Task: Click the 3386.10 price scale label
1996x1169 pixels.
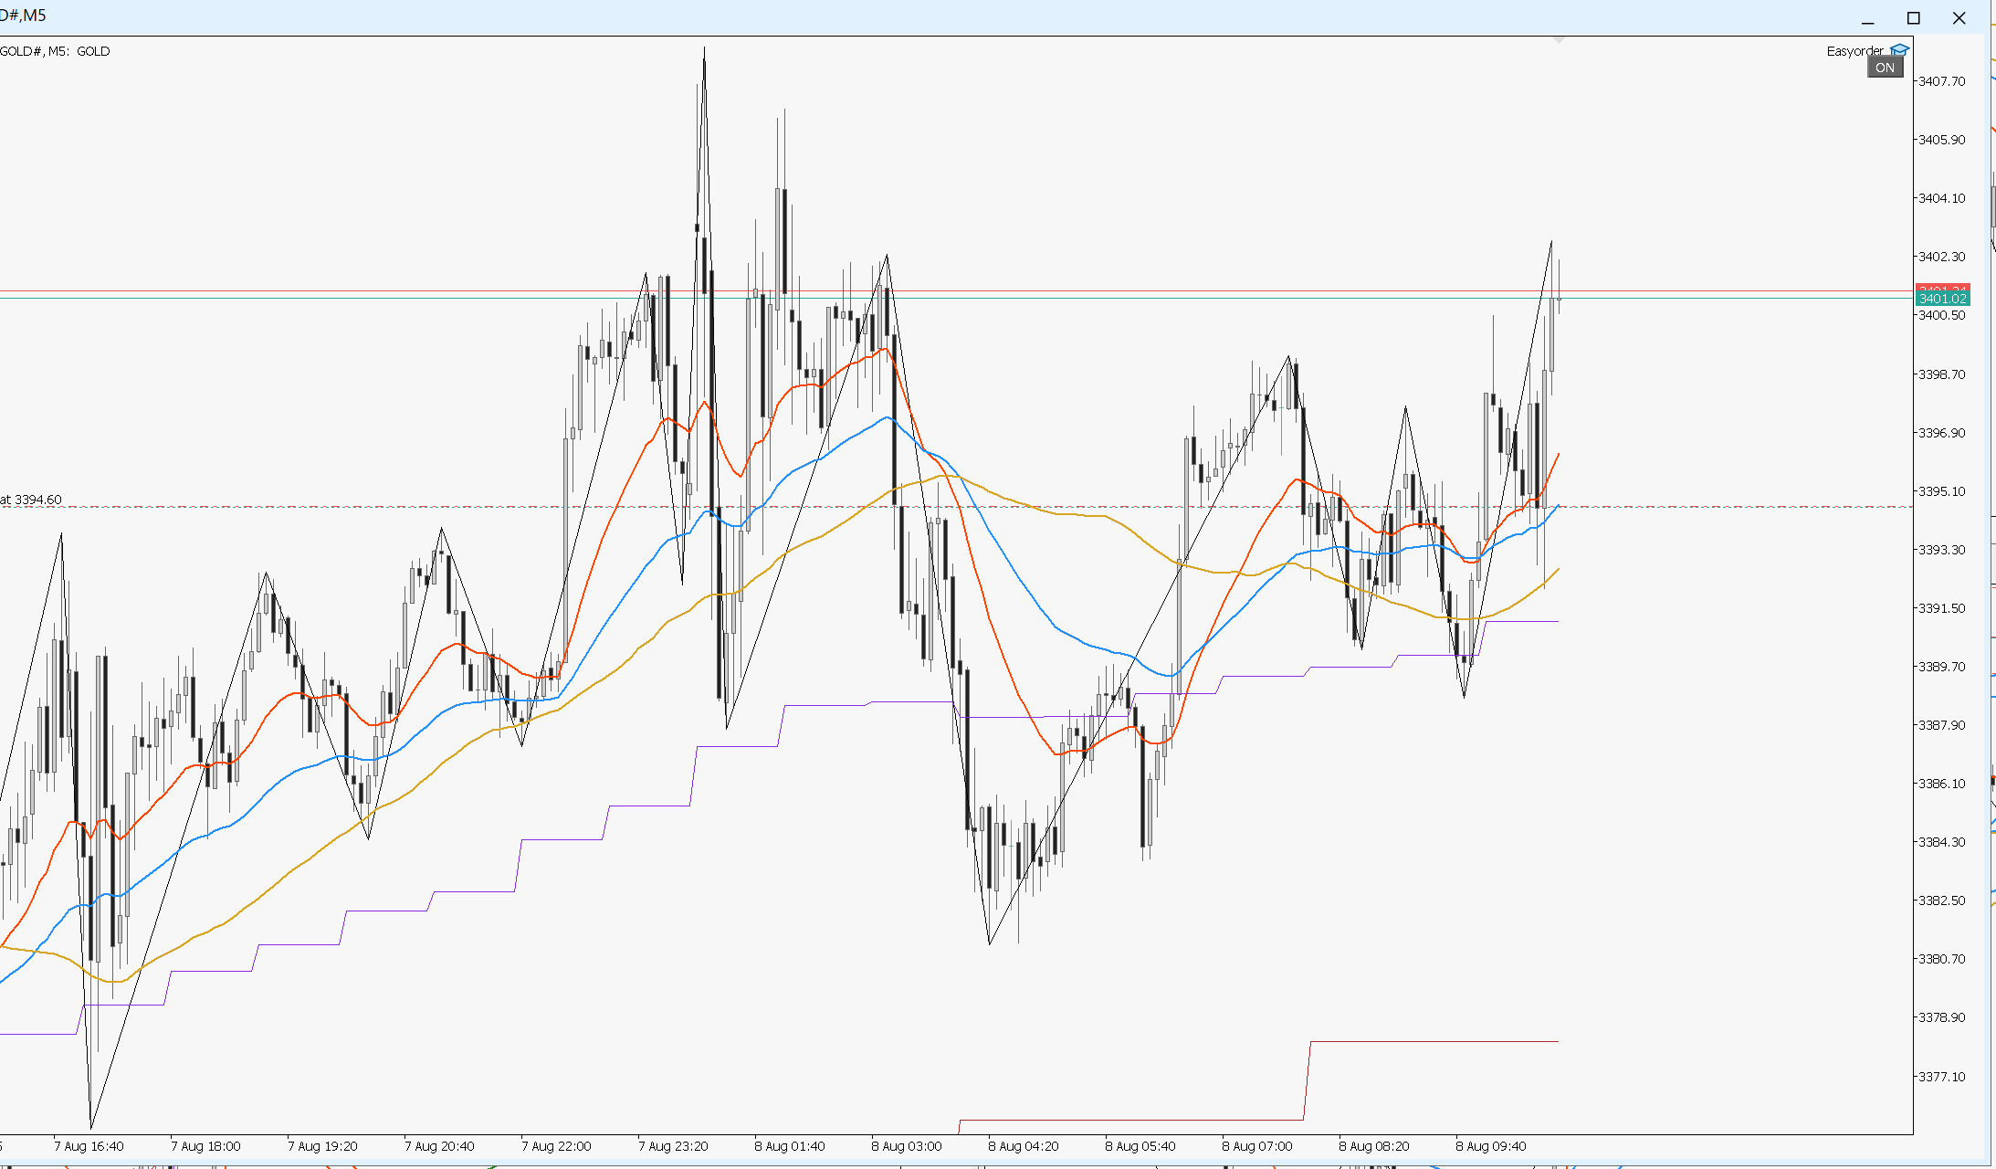Action: [1942, 784]
